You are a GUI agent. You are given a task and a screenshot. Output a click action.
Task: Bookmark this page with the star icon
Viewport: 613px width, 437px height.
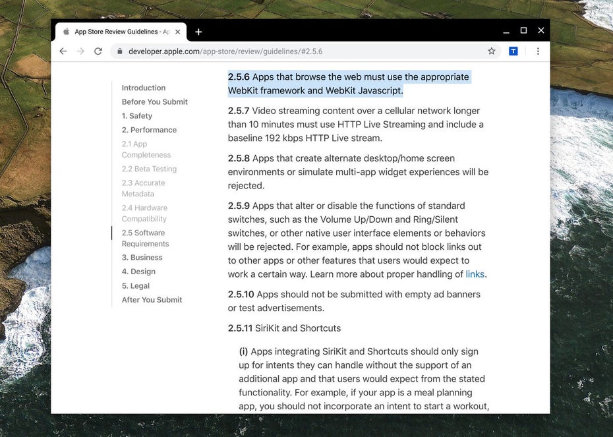click(492, 51)
